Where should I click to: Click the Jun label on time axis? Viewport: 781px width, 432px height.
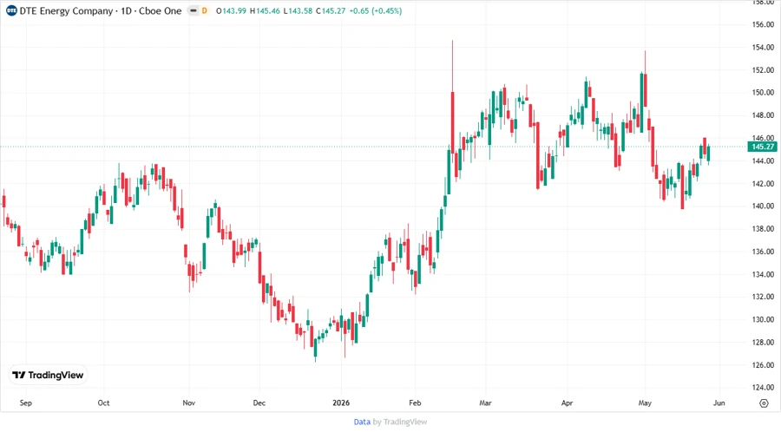coord(719,403)
